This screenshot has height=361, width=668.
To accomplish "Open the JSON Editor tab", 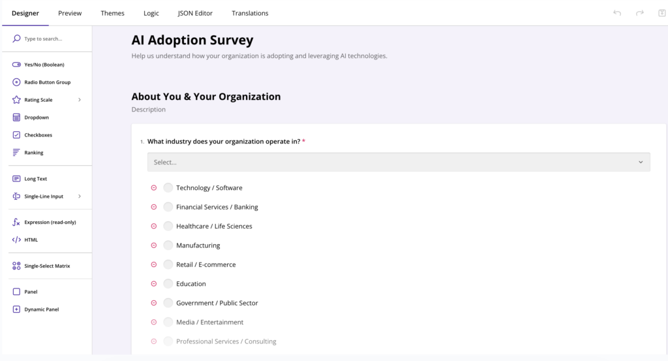I will (195, 13).
